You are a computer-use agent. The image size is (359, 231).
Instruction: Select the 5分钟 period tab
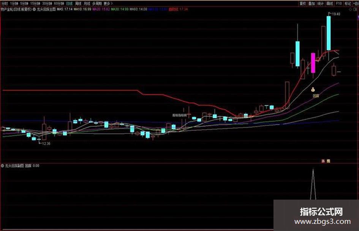click(24, 3)
